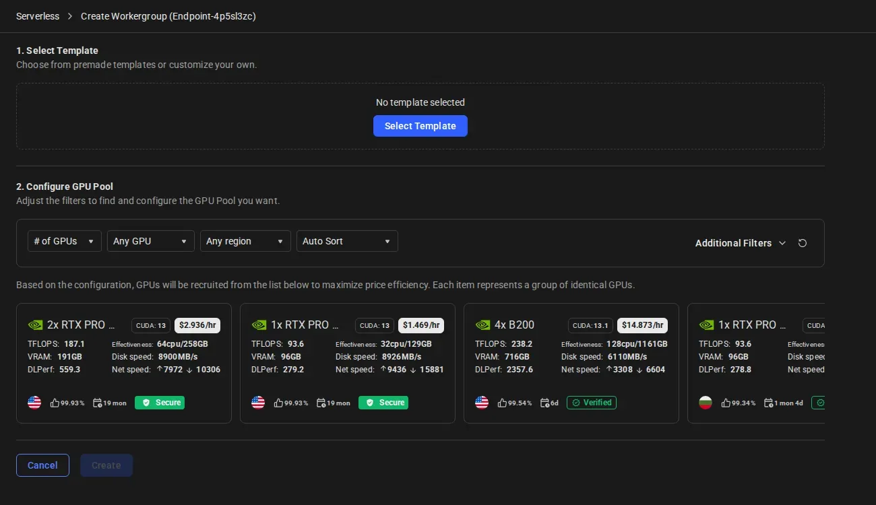Click the Select Template button
Viewport: 876px width, 505px height.
(420, 126)
